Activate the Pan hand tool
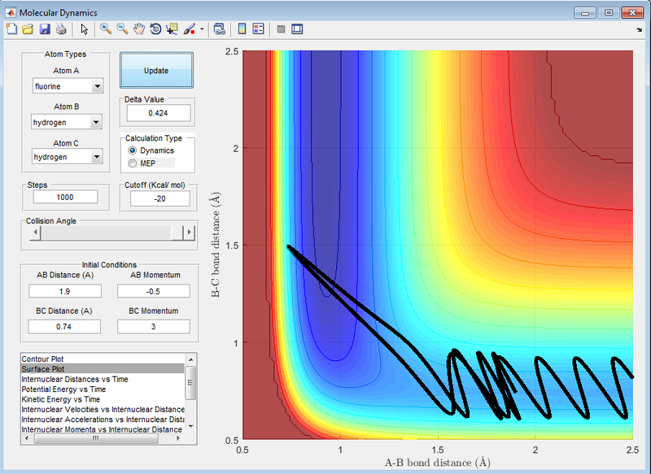Screen dimensions: 651x474 139,29
